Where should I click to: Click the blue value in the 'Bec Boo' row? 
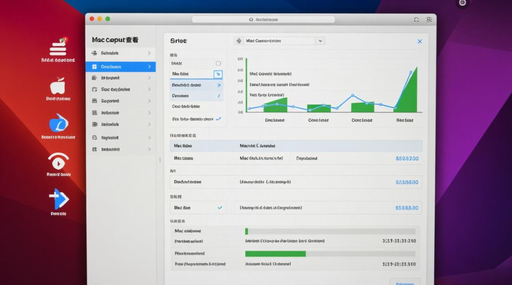pyautogui.click(x=407, y=208)
